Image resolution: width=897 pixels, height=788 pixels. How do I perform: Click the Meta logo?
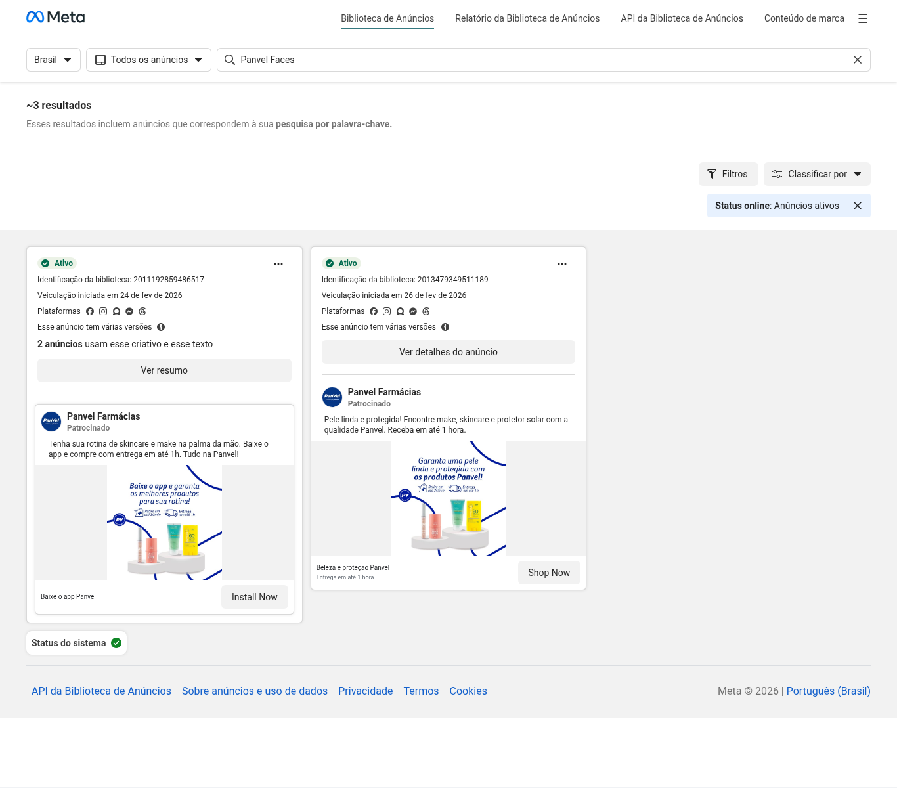[55, 17]
